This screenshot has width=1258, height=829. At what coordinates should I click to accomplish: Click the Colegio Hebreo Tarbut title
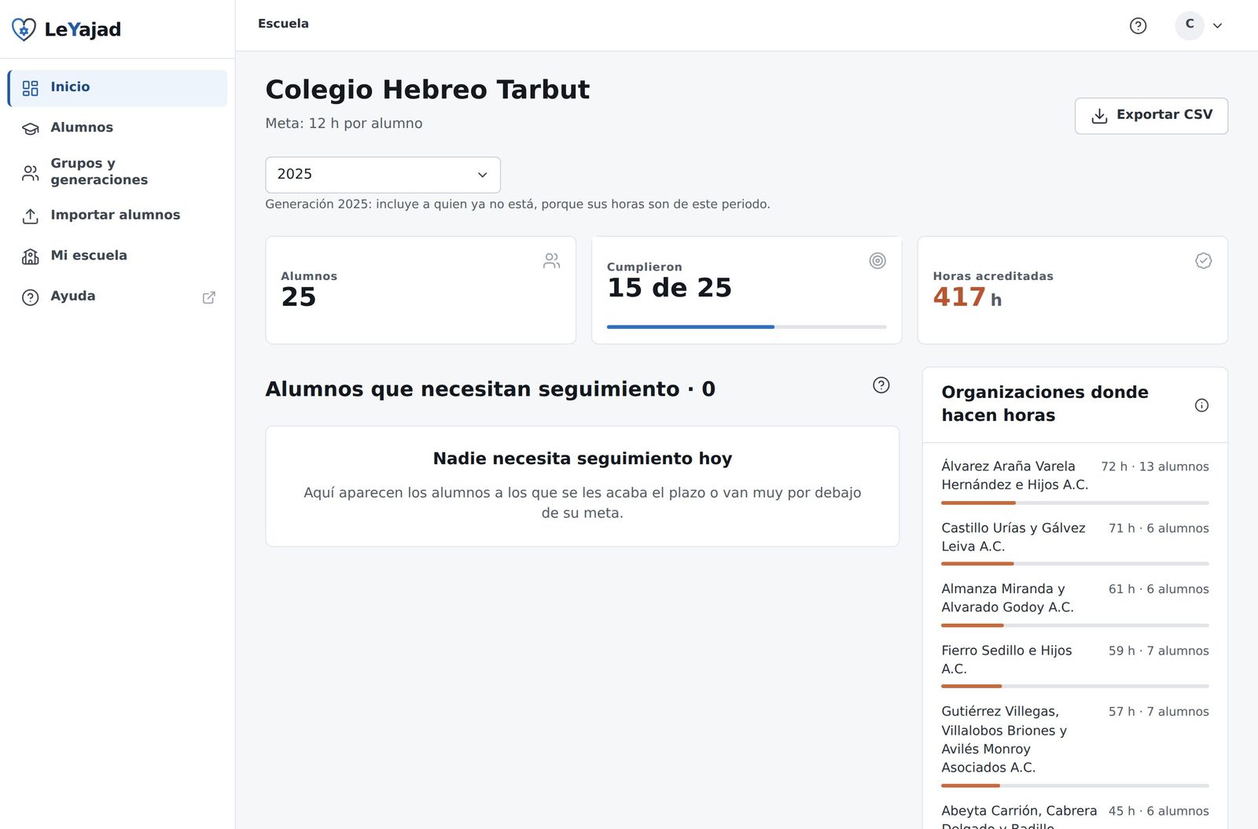click(x=427, y=90)
